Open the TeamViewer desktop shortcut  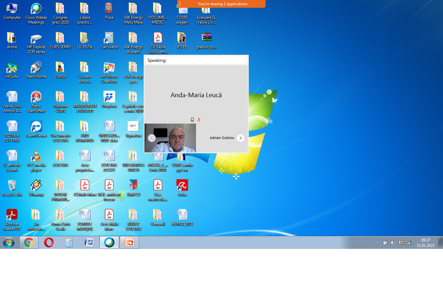pos(36,129)
